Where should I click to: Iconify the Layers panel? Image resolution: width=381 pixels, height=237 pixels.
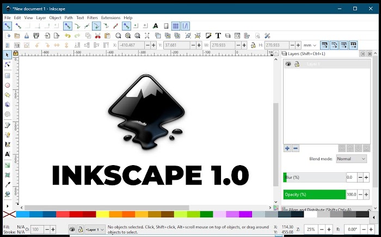(362, 54)
